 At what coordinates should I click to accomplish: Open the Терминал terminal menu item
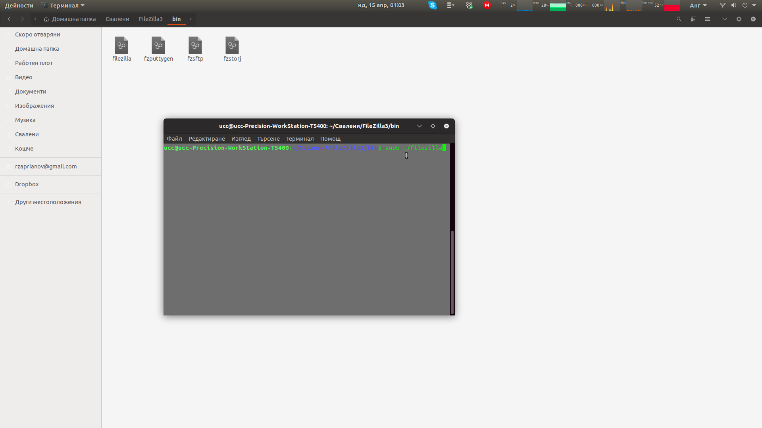coord(299,138)
